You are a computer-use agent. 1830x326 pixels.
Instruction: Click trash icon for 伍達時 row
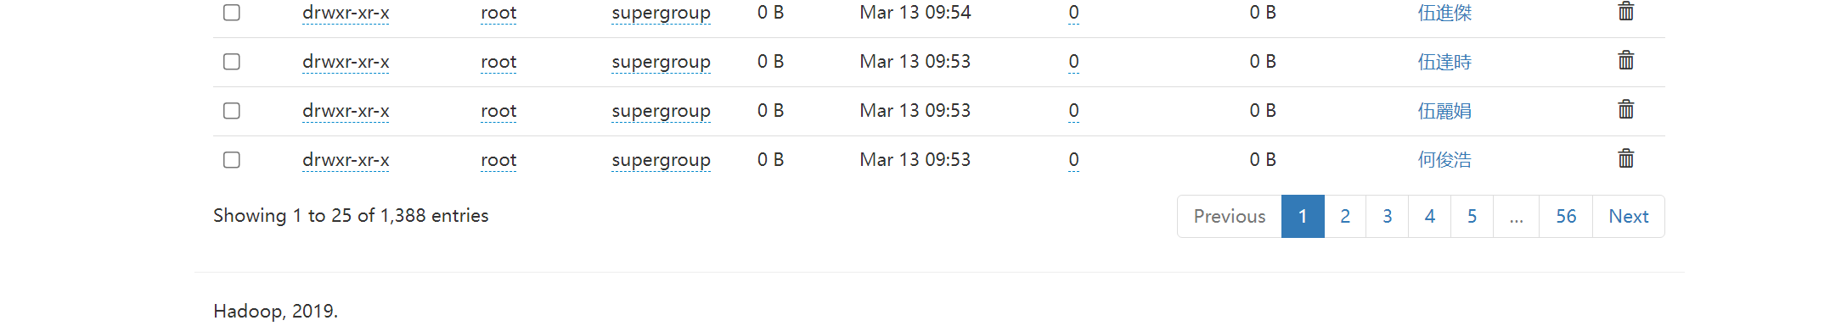[1625, 60]
